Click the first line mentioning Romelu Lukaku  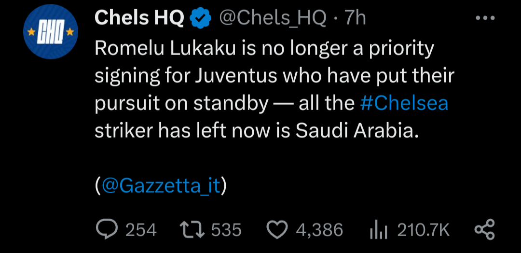pyautogui.click(x=264, y=48)
